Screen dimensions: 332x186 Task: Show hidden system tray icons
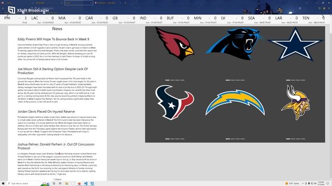point(302,183)
